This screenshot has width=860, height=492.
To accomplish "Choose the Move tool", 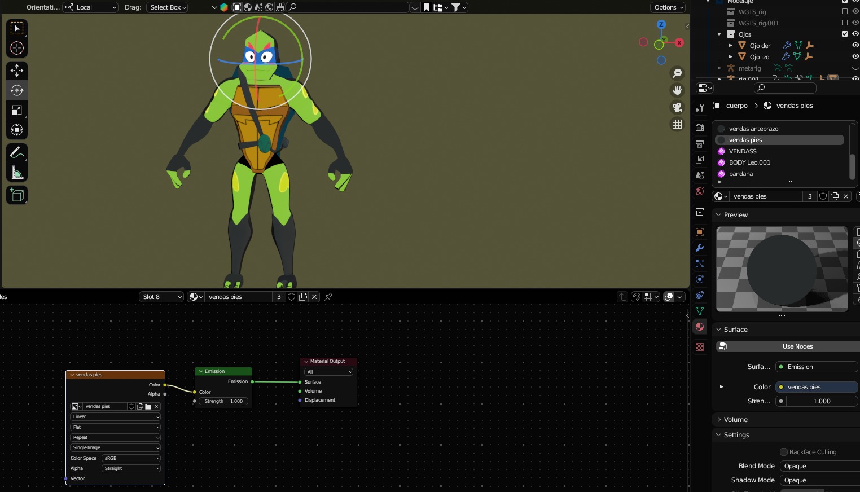I will 17,71.
